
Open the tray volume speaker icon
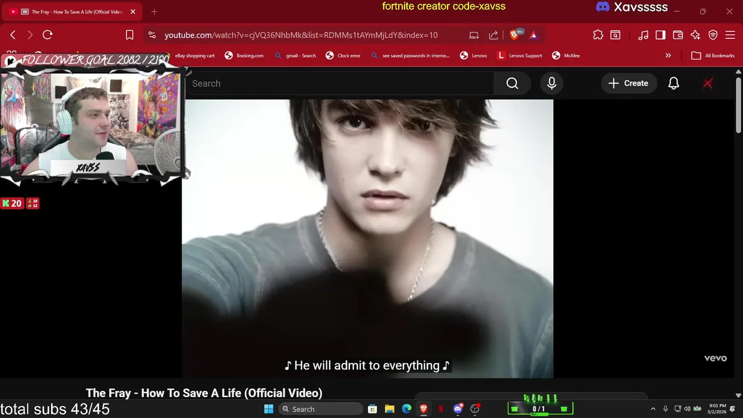[687, 409]
